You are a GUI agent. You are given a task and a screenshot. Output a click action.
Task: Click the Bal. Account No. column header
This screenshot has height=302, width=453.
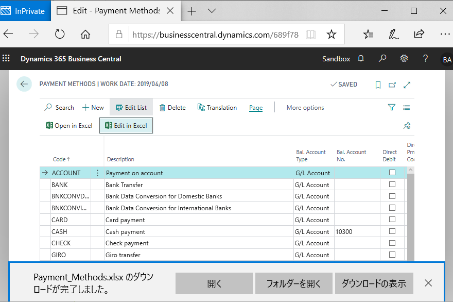coord(351,156)
